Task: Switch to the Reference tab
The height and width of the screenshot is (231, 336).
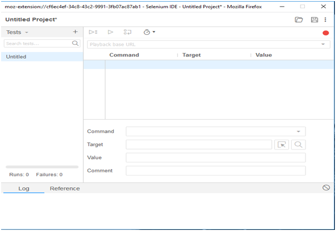Action: click(x=65, y=188)
